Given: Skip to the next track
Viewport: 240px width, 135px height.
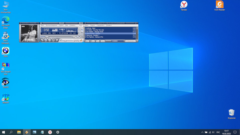Looking at the screenshot, I should point(57,40).
